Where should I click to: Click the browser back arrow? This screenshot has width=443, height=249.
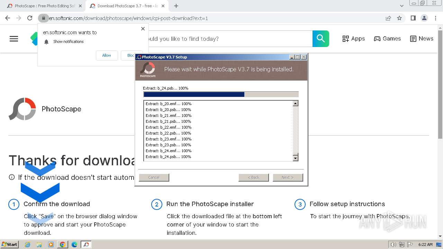tap(8, 18)
